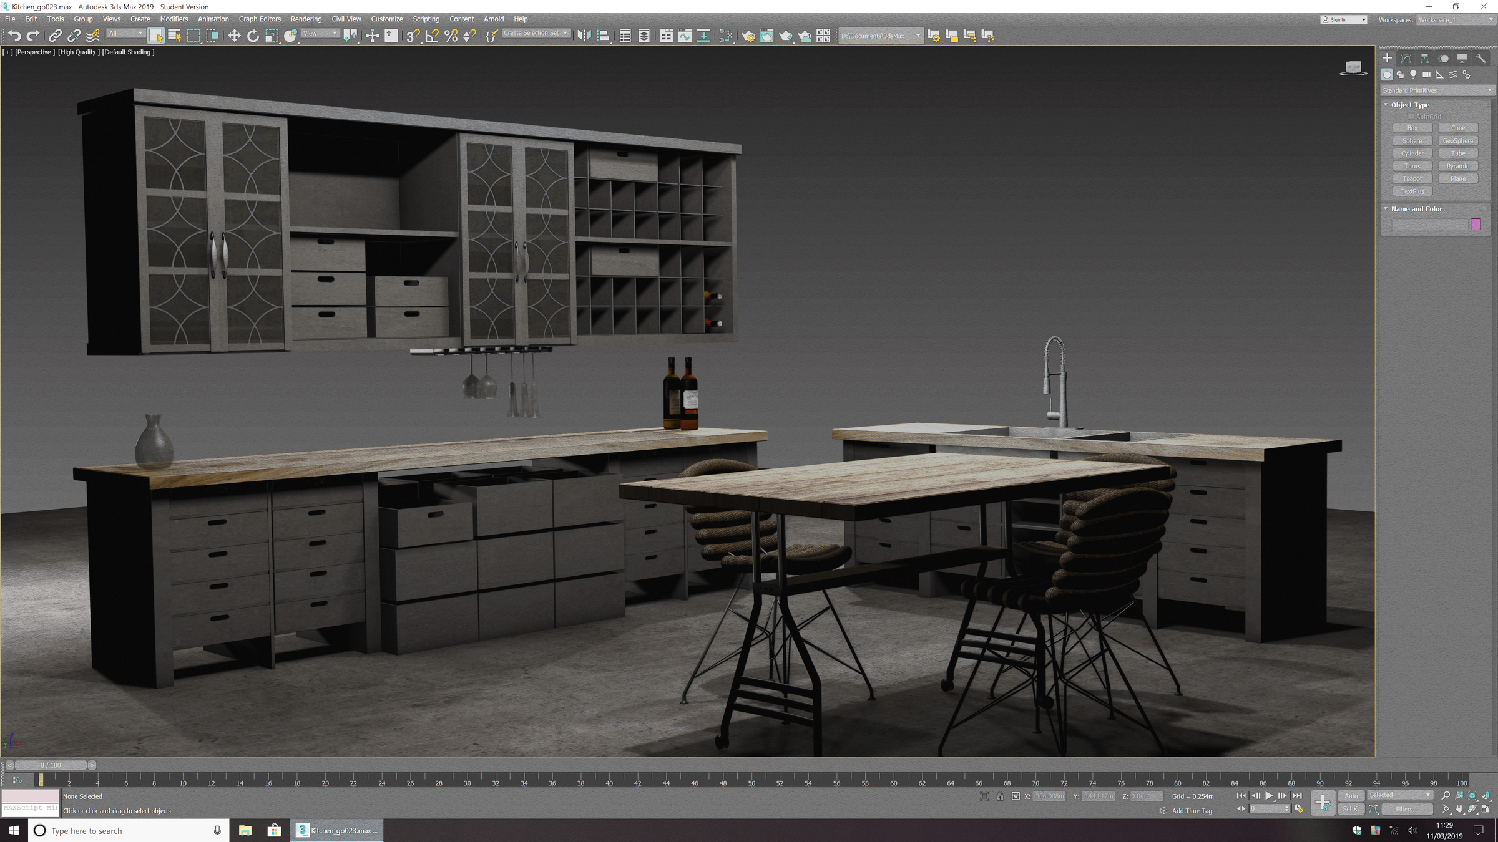1498x842 pixels.
Task: Click the pink object color swatch
Action: tap(1476, 225)
